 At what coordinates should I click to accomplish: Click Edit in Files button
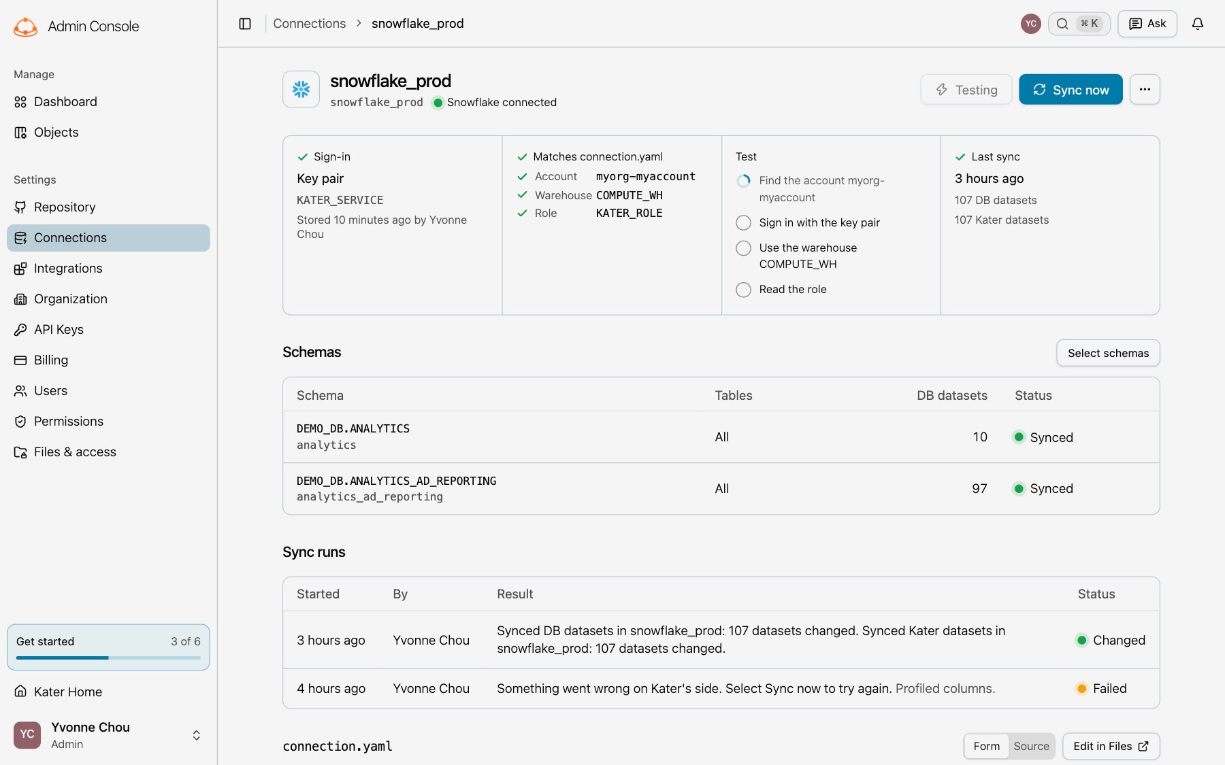[1111, 746]
